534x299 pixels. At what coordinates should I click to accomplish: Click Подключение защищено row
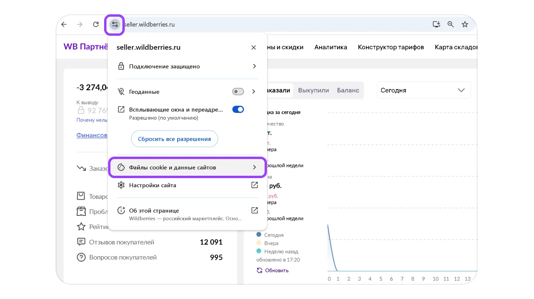pyautogui.click(x=187, y=66)
